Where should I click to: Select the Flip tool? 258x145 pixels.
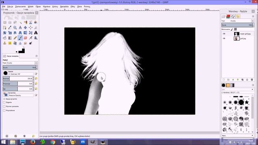point(25,33)
